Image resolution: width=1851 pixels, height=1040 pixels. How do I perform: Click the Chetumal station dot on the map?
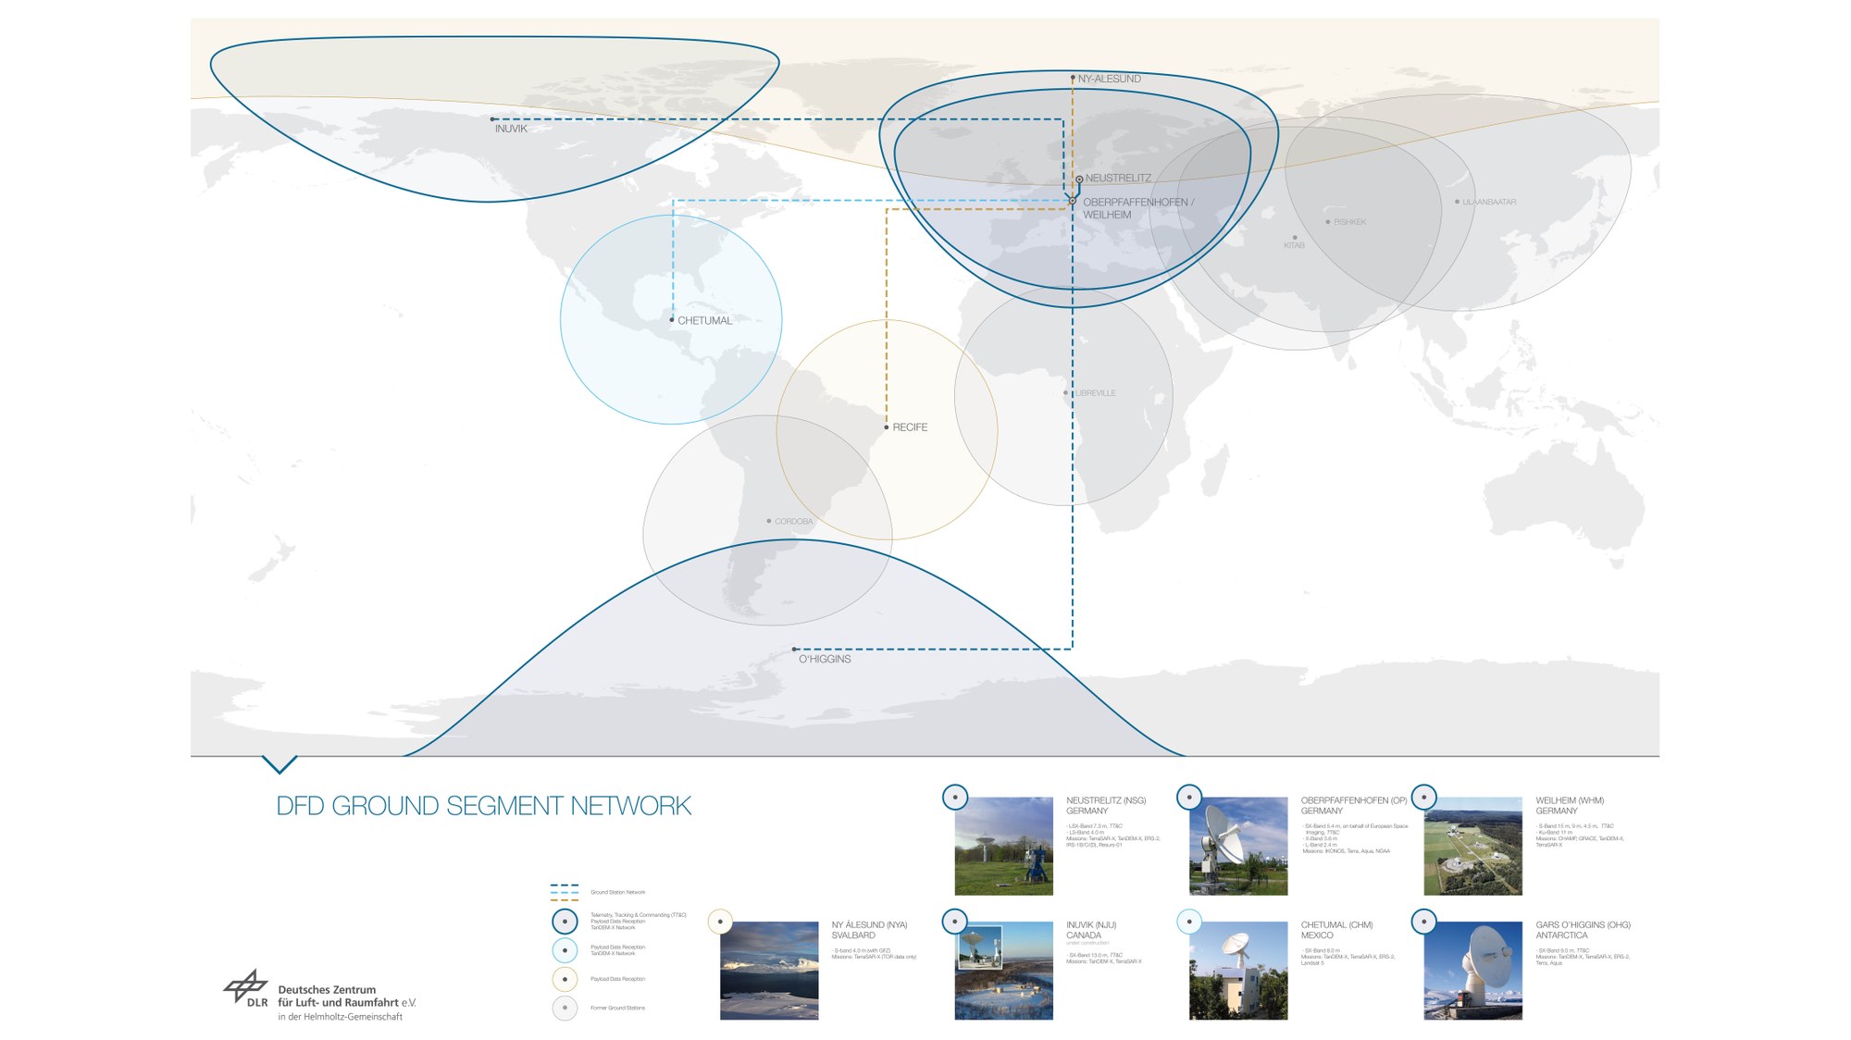click(672, 320)
